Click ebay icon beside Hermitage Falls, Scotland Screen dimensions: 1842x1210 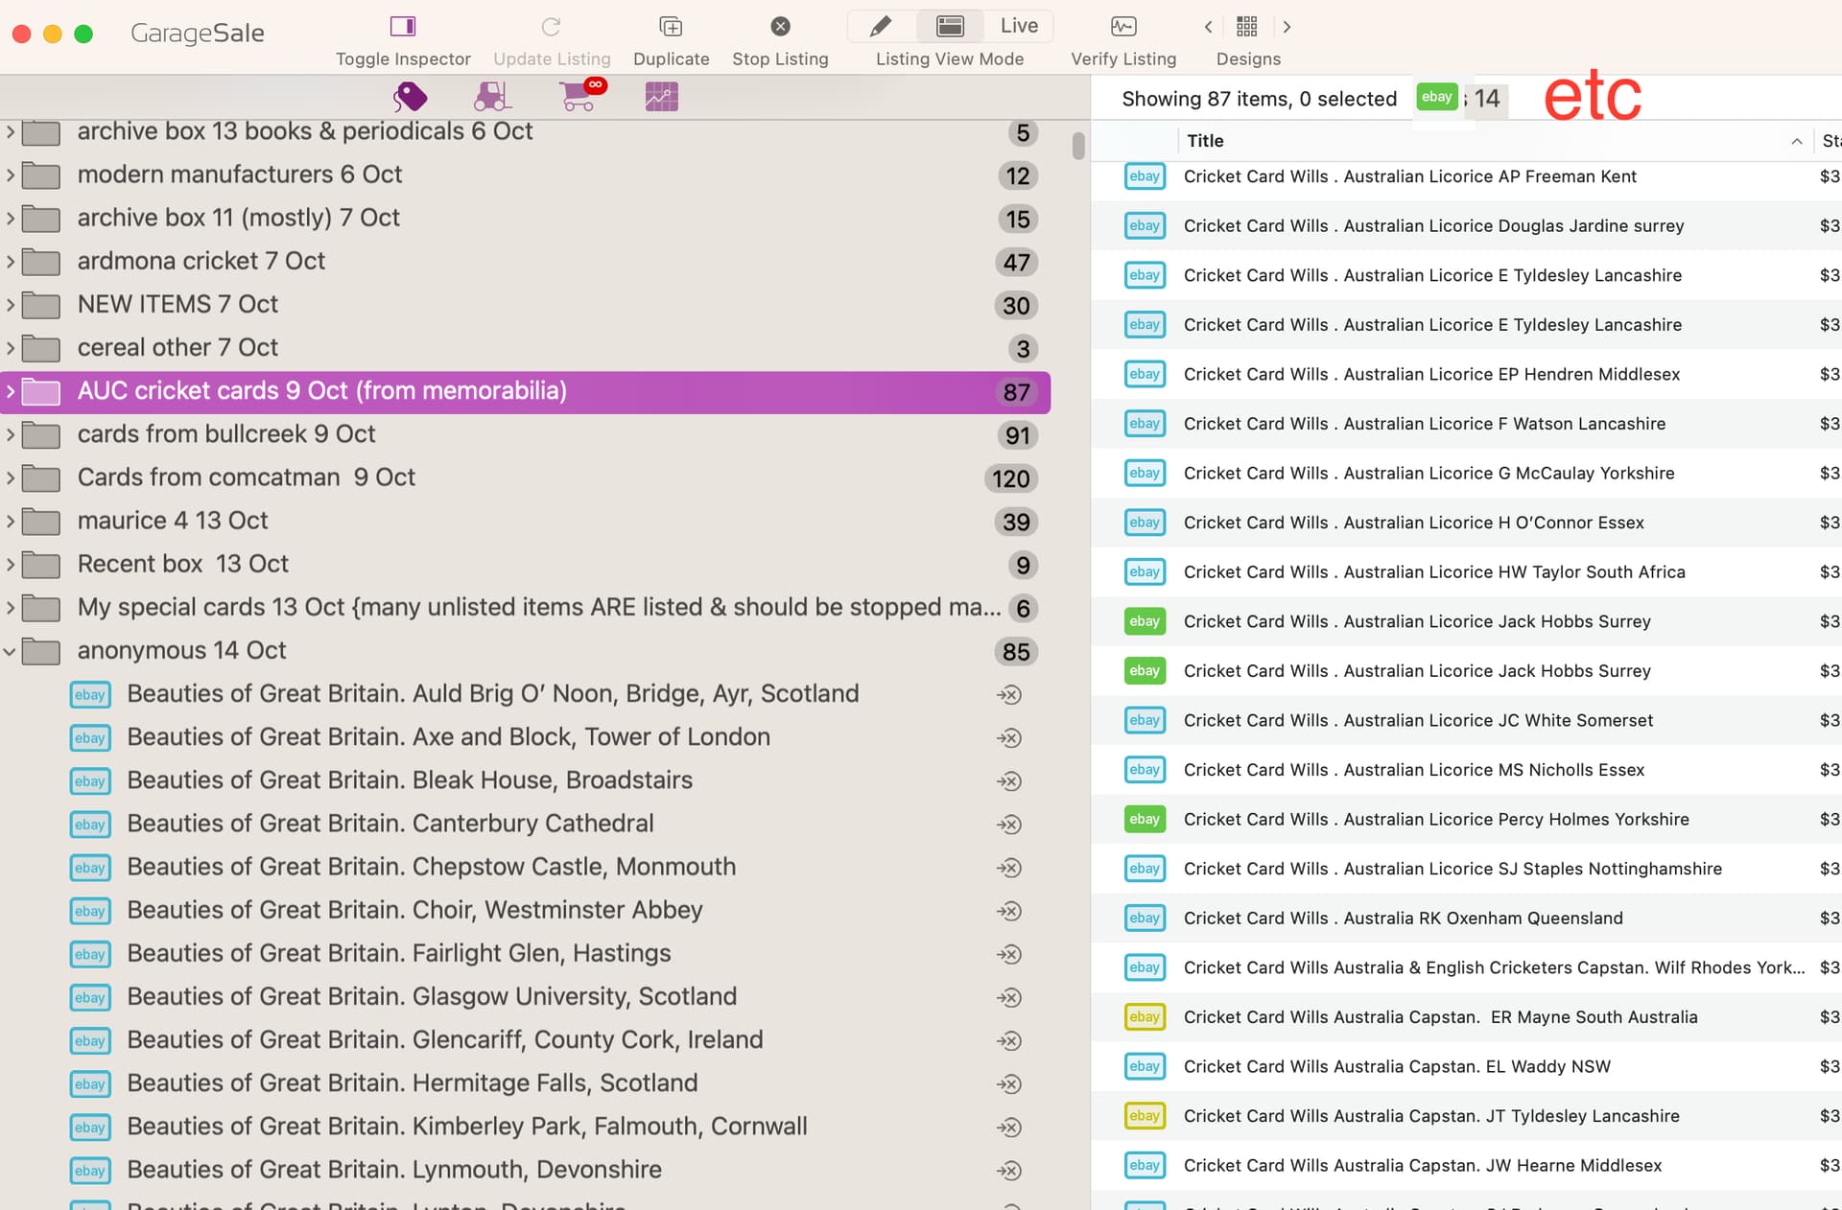(90, 1083)
